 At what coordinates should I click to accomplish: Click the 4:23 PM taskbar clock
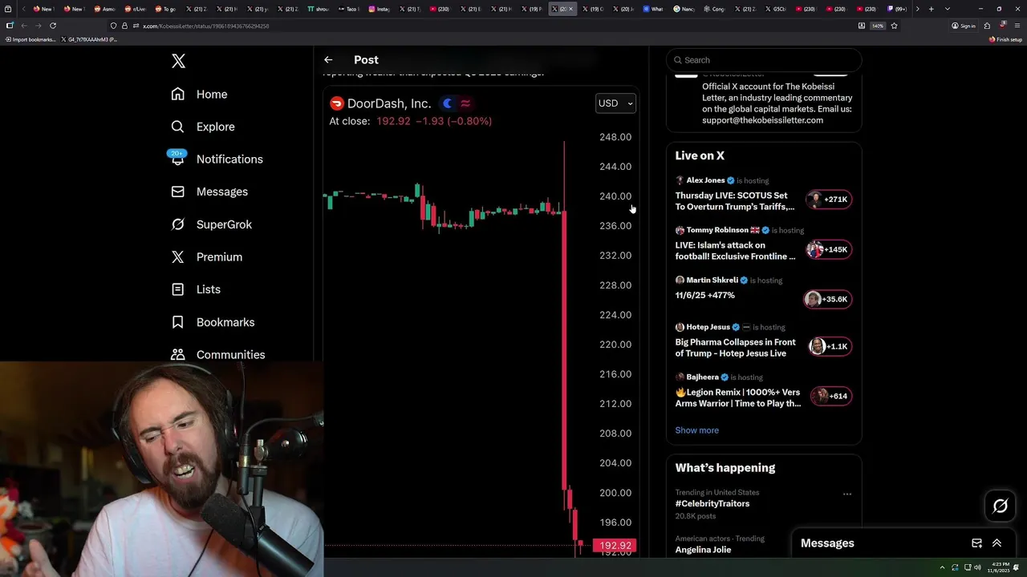997,567
